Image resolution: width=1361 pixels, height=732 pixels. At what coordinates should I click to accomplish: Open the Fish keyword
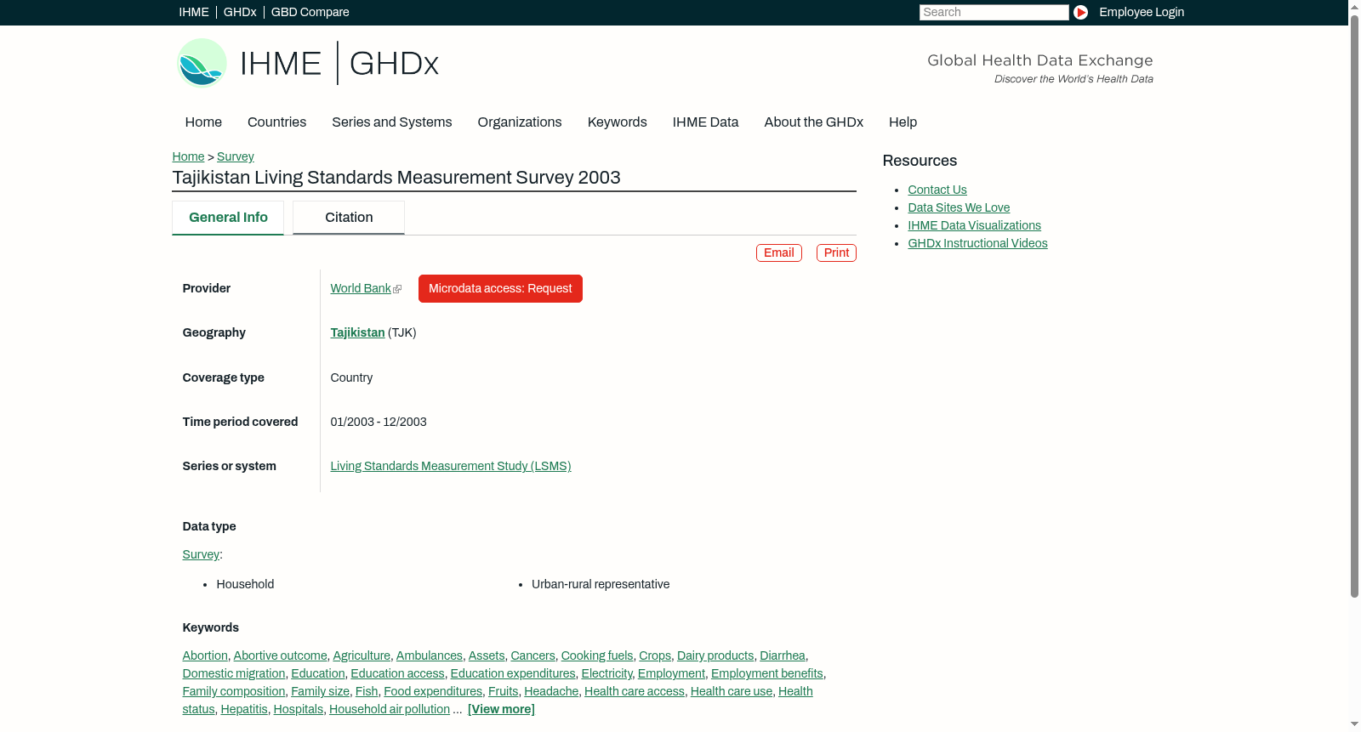(x=367, y=691)
